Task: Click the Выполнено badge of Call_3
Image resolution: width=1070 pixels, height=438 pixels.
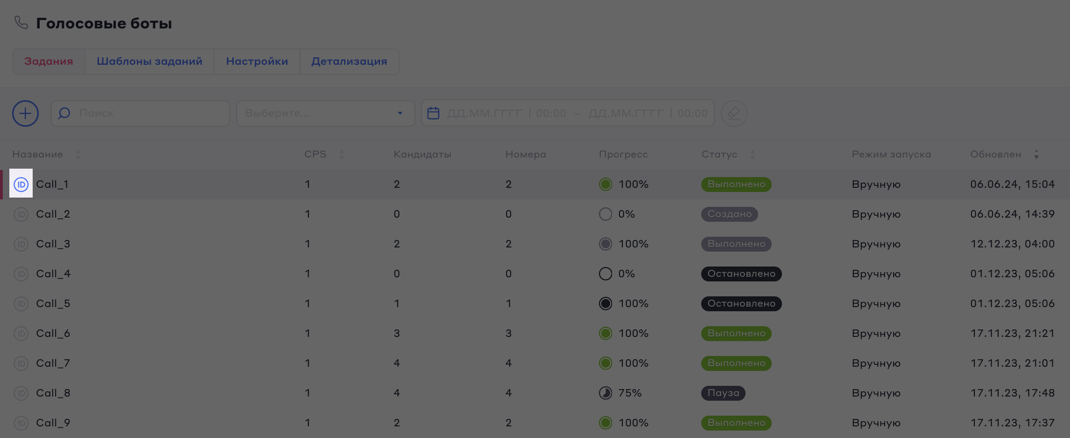Action: (736, 244)
